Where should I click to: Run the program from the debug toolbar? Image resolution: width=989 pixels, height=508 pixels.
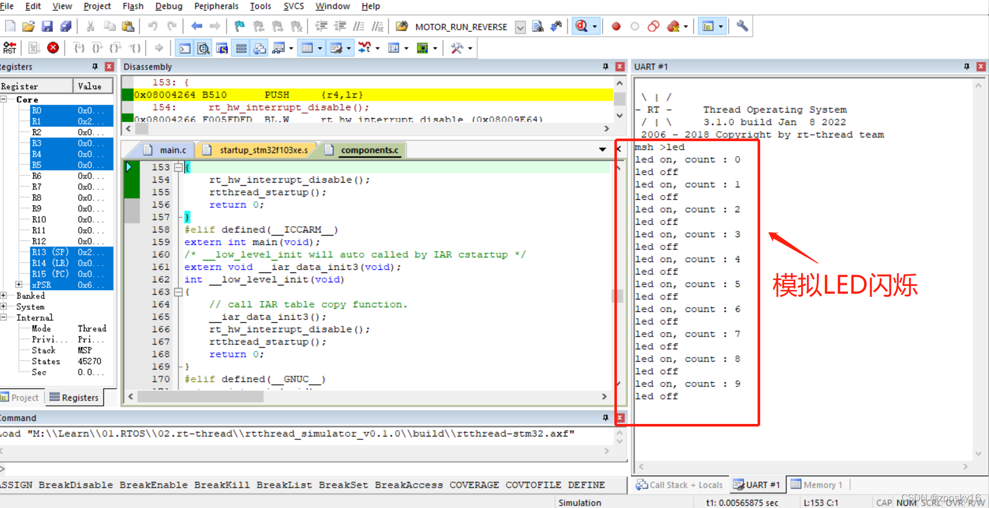pyautogui.click(x=34, y=48)
